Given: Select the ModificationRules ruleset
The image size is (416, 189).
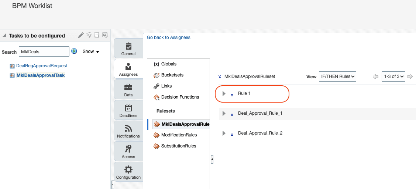Looking at the screenshot, I should [x=179, y=135].
